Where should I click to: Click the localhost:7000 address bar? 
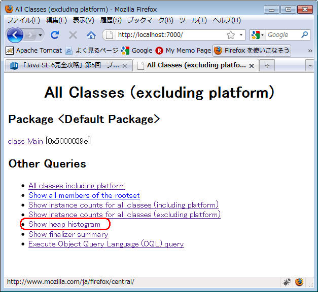[x=167, y=35]
